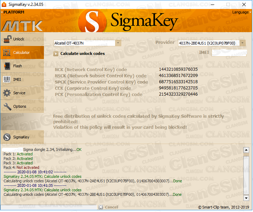Viewport: 253px width, 212px height.
Task: Click Sigma dongle 2.34 Initializing log line
Action: tap(52, 150)
